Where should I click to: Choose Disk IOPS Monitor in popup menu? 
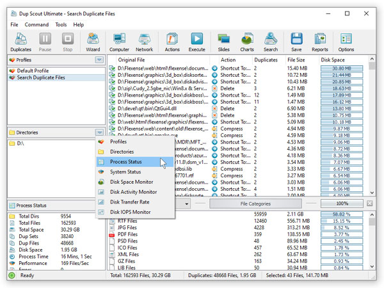click(135, 212)
